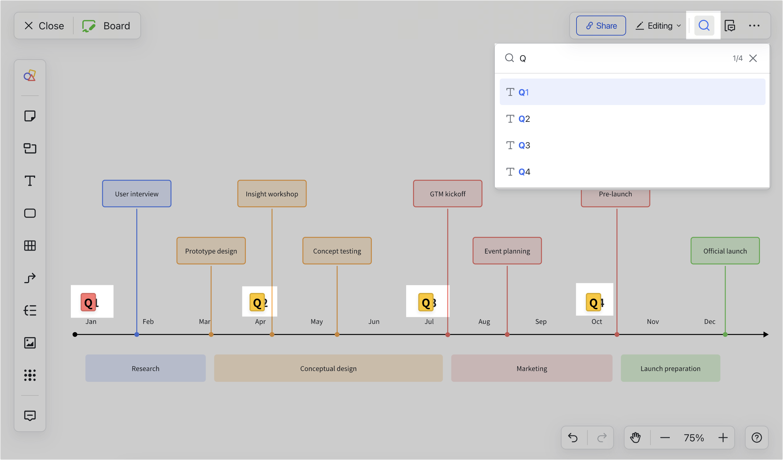Zoom in with the plus button
Image resolution: width=783 pixels, height=460 pixels.
(x=723, y=438)
